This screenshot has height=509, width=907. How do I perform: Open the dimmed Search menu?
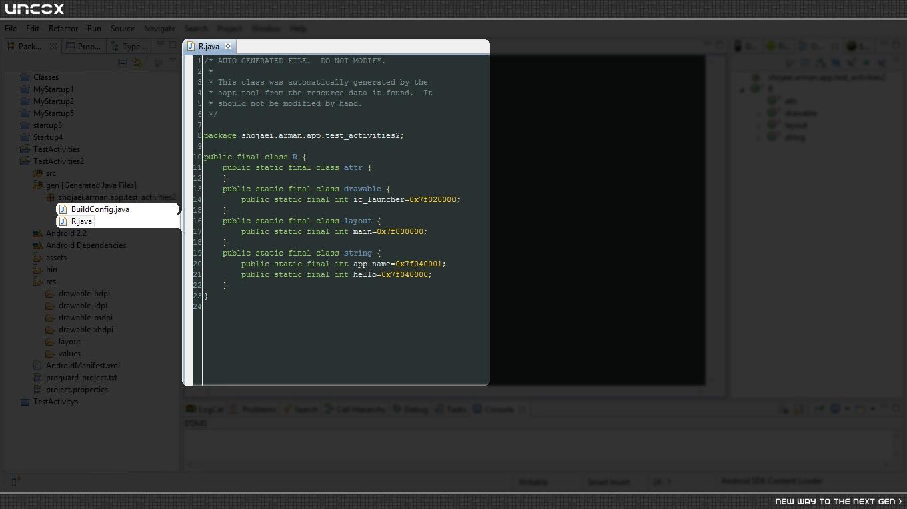pos(196,29)
